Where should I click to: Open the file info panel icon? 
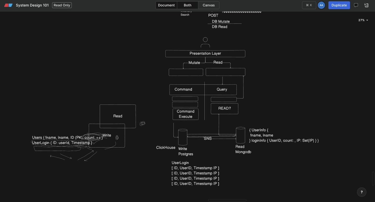[x=367, y=5]
